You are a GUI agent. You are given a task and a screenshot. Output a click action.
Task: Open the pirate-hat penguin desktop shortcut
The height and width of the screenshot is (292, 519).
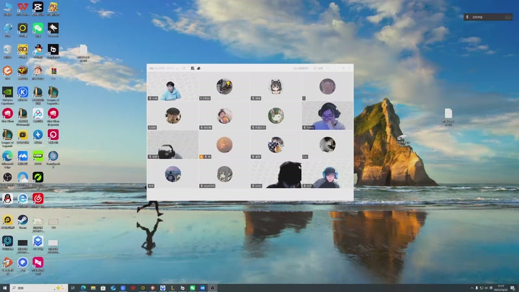[x=38, y=51]
